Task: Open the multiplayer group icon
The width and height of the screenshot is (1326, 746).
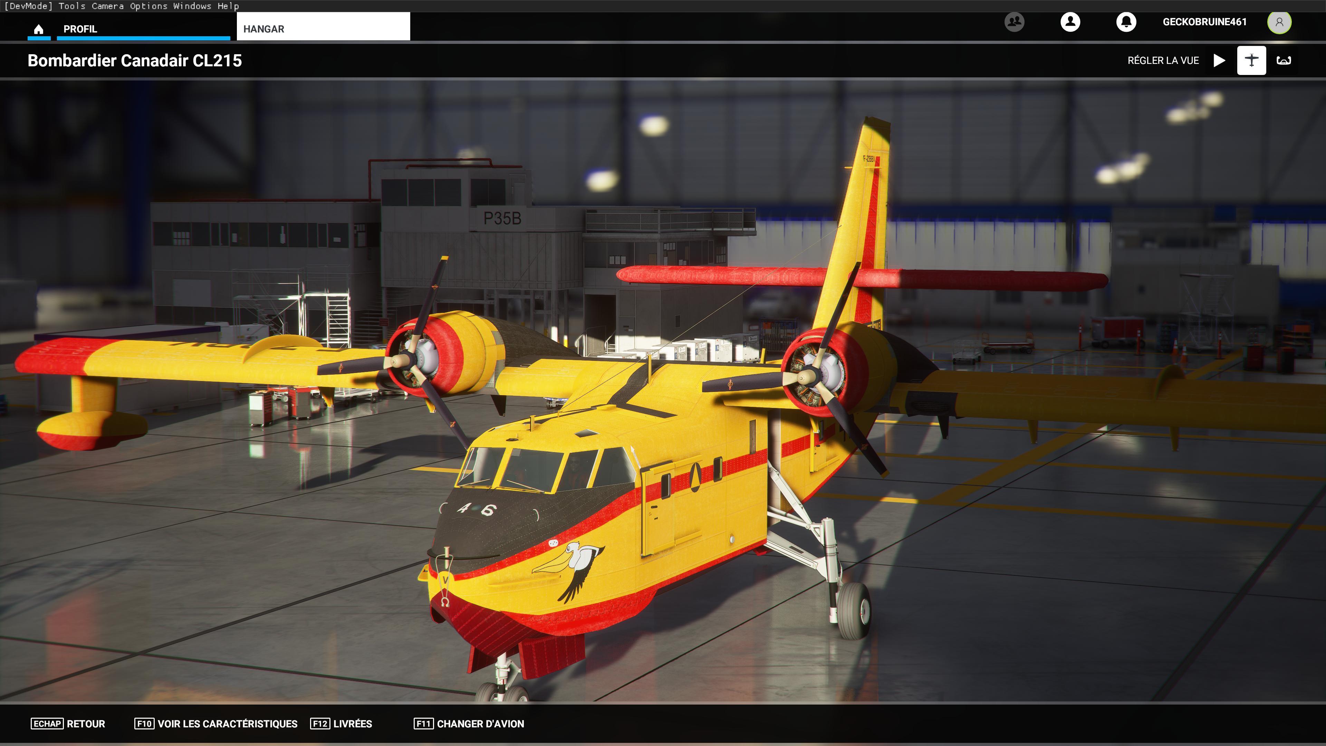Action: pos(1014,22)
